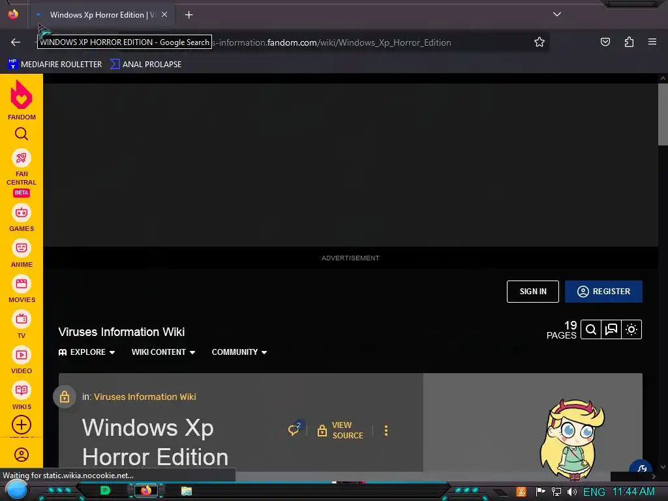Screen dimensions: 668x501
Task: Open the volume speaker tray icon
Action: 572,492
